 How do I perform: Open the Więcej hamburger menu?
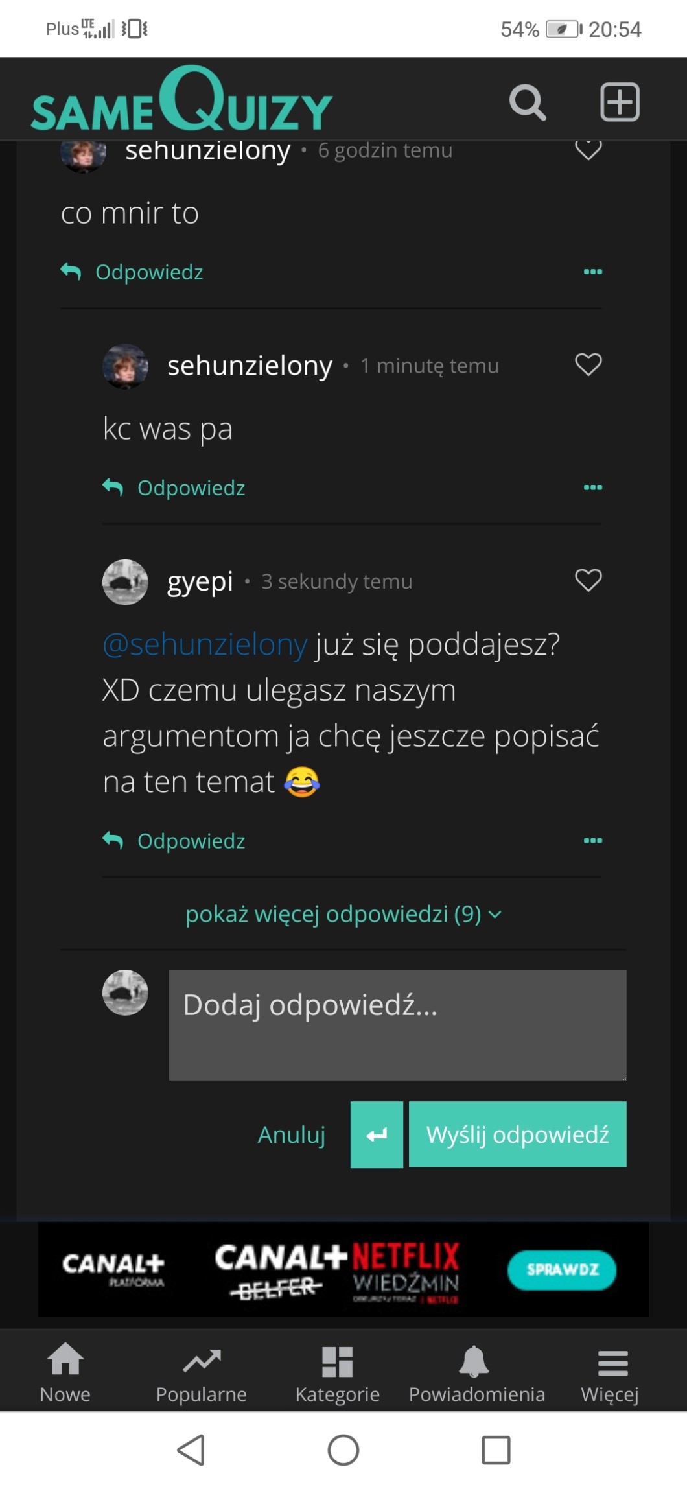(x=611, y=1374)
